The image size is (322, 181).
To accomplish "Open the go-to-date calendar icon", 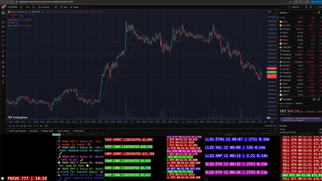I will tap(46, 126).
